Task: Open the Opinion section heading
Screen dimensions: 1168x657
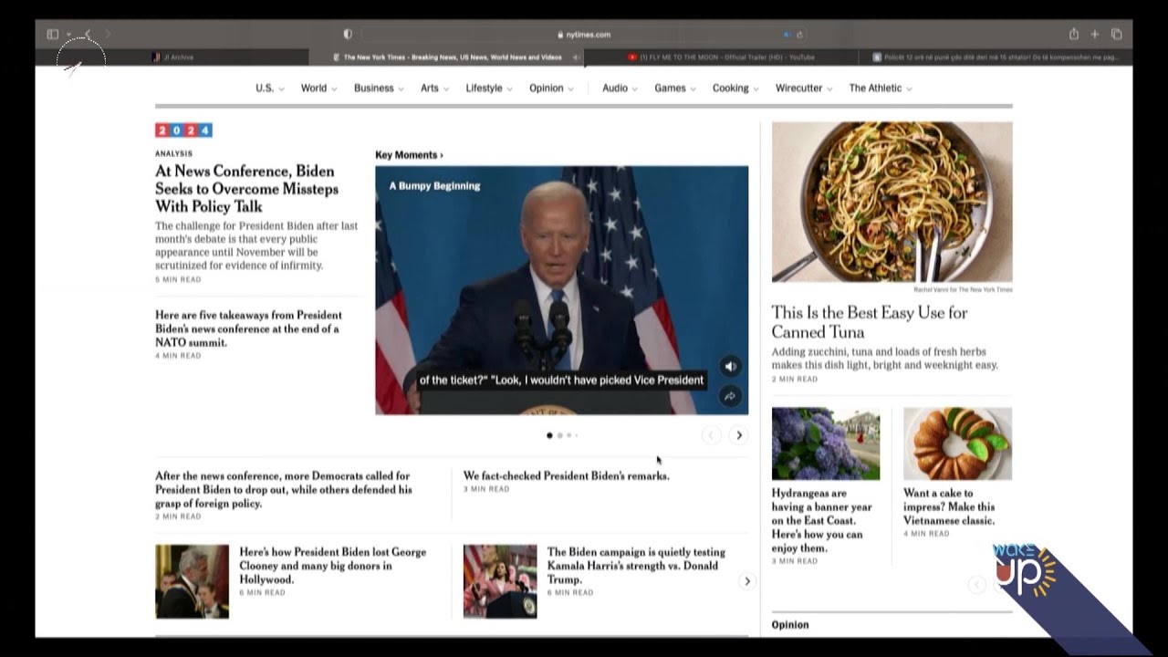Action: point(790,625)
